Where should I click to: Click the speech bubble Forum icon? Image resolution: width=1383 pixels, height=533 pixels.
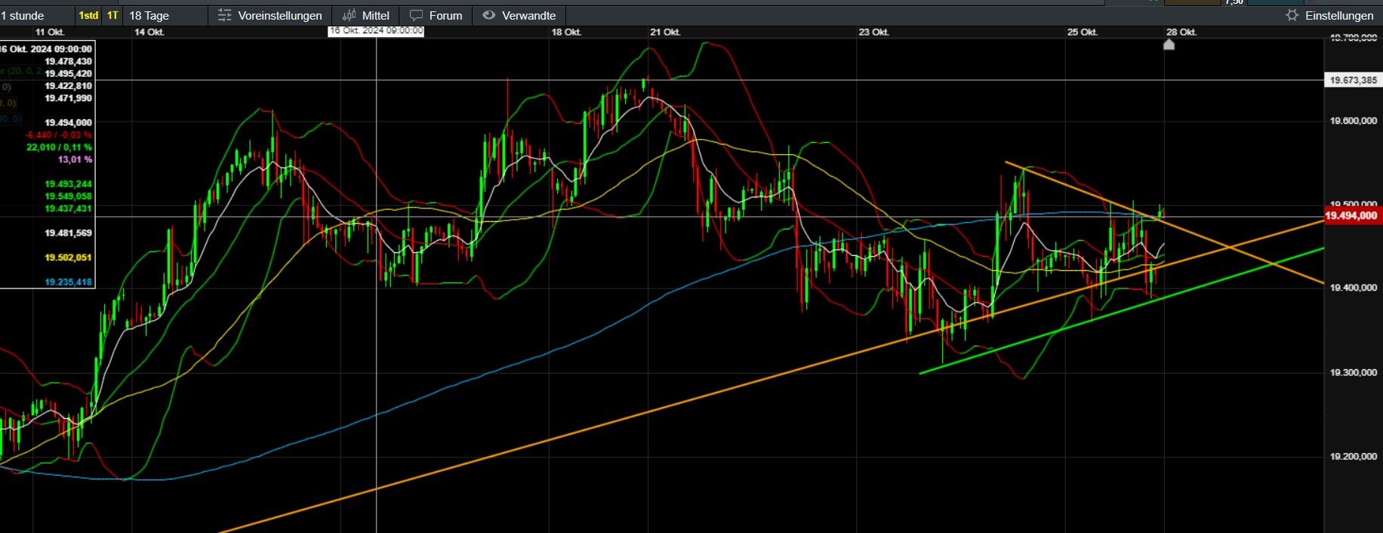(416, 15)
